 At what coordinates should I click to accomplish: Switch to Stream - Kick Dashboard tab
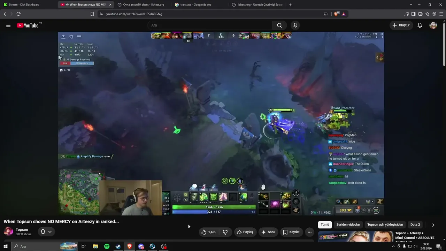[29, 5]
